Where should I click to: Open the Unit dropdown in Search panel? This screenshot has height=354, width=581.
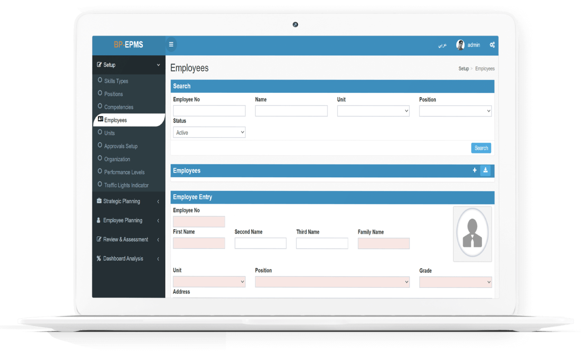373,110
